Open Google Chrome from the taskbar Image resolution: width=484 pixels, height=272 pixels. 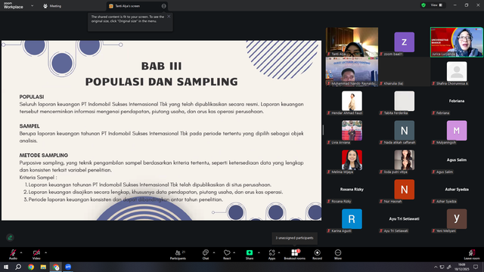click(x=31, y=267)
